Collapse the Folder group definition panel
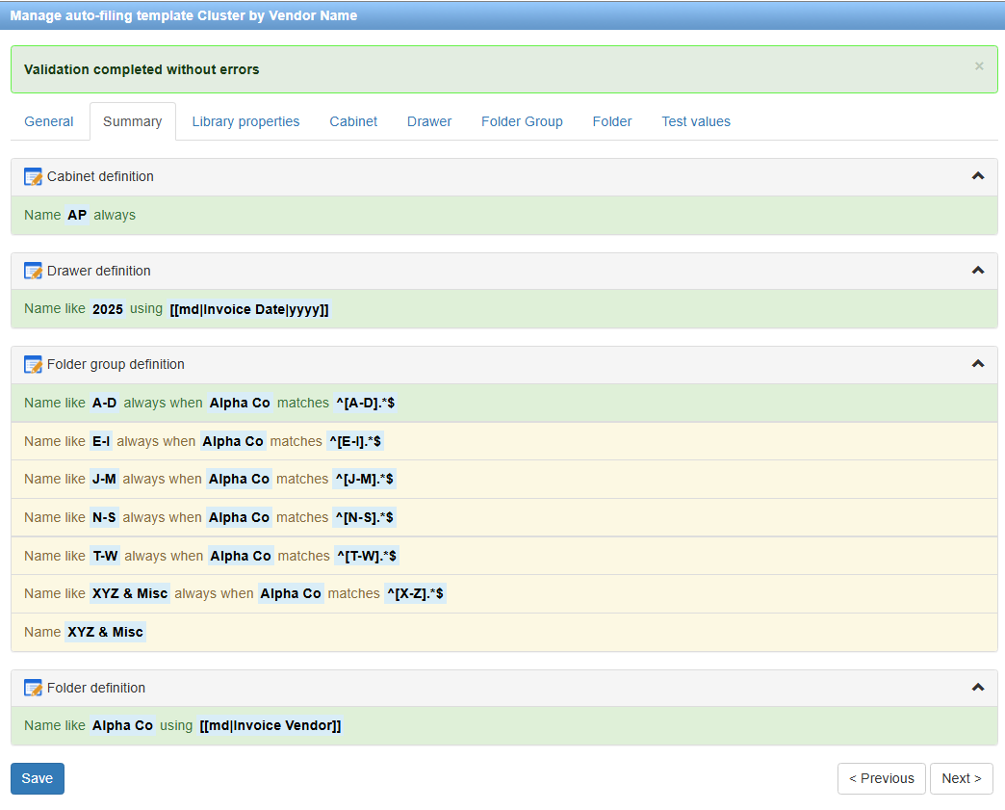This screenshot has height=810, width=1005. pos(978,364)
